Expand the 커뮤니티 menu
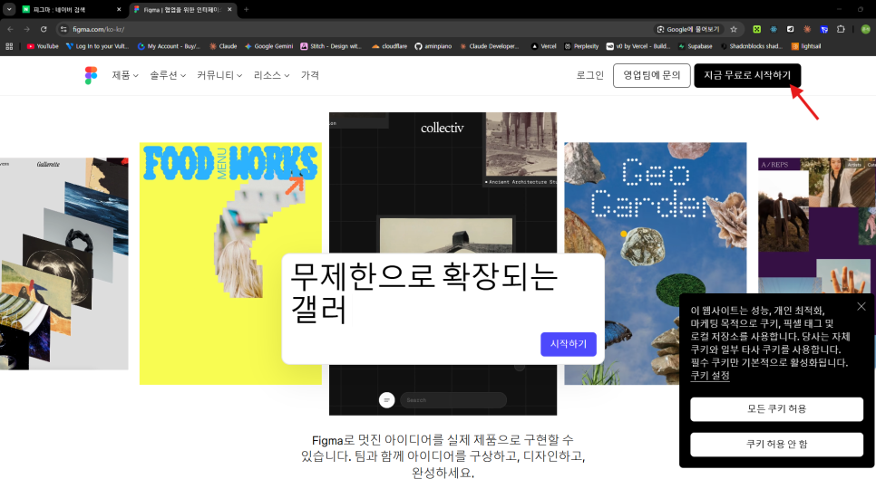Screen dimensions: 876x479 [x=219, y=75]
